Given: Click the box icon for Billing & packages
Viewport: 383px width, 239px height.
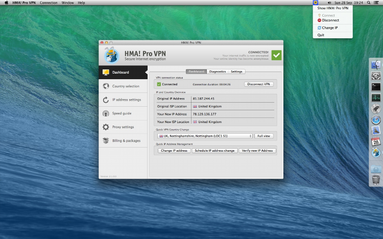Looking at the screenshot, I should tap(106, 140).
